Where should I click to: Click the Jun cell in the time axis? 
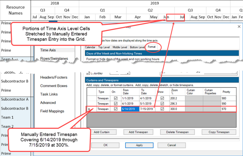166,17
